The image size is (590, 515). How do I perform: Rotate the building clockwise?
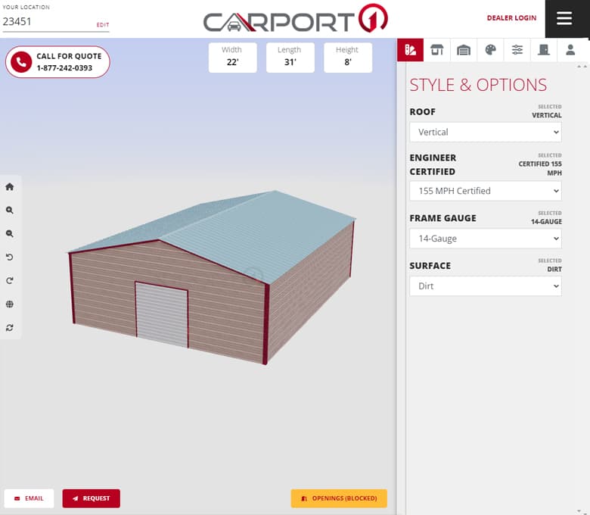[x=10, y=281]
